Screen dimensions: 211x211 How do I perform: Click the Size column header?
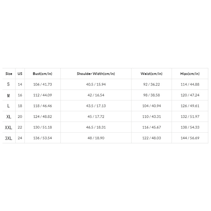point(9,73)
